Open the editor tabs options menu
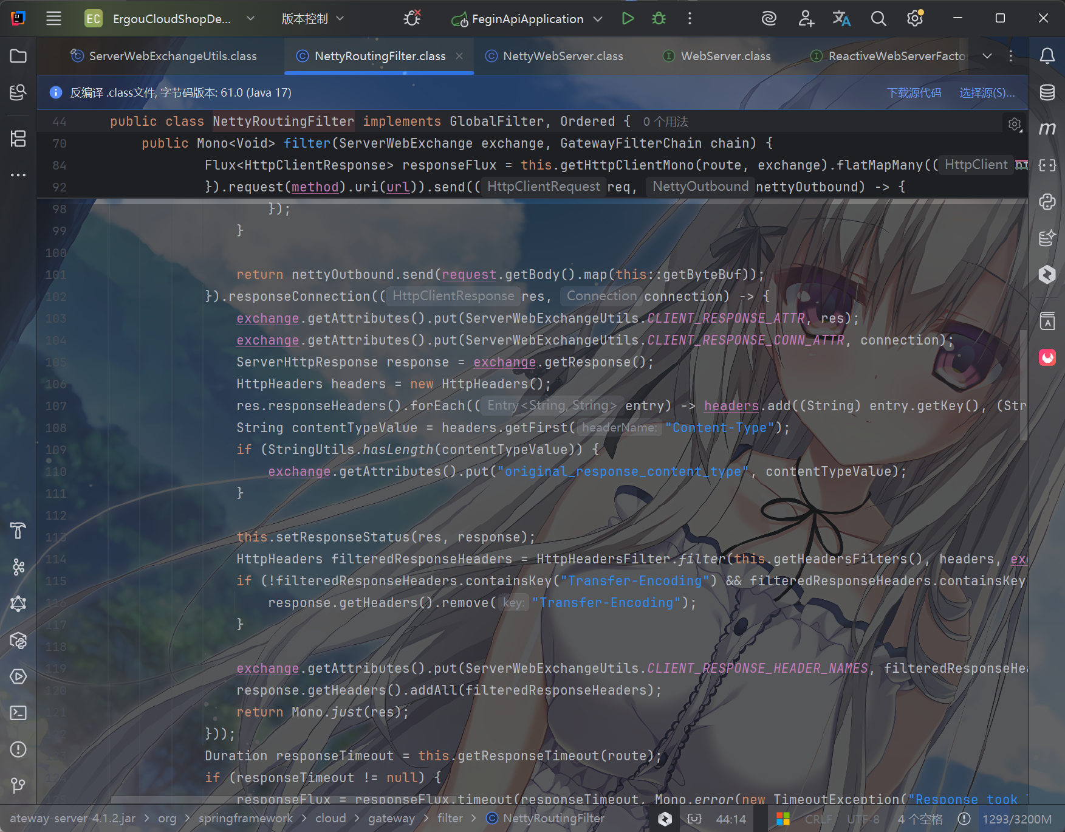The width and height of the screenshot is (1065, 832). point(1011,56)
